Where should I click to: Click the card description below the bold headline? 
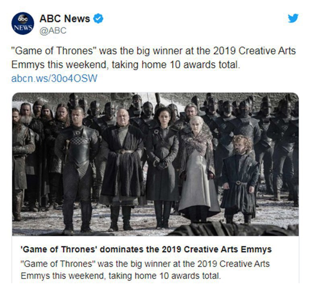(145, 270)
